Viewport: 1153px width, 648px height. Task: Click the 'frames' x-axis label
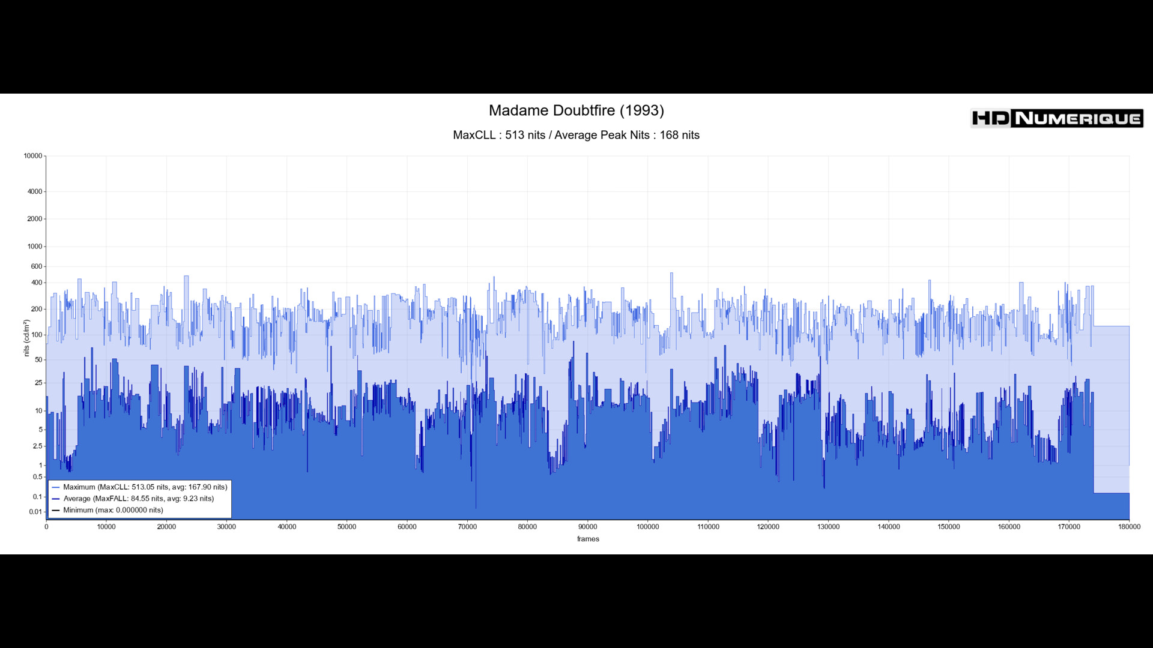tap(588, 539)
